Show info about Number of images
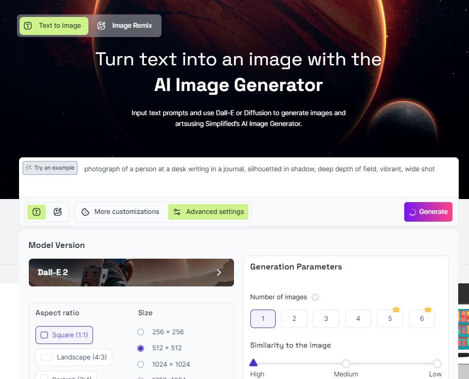 point(315,297)
